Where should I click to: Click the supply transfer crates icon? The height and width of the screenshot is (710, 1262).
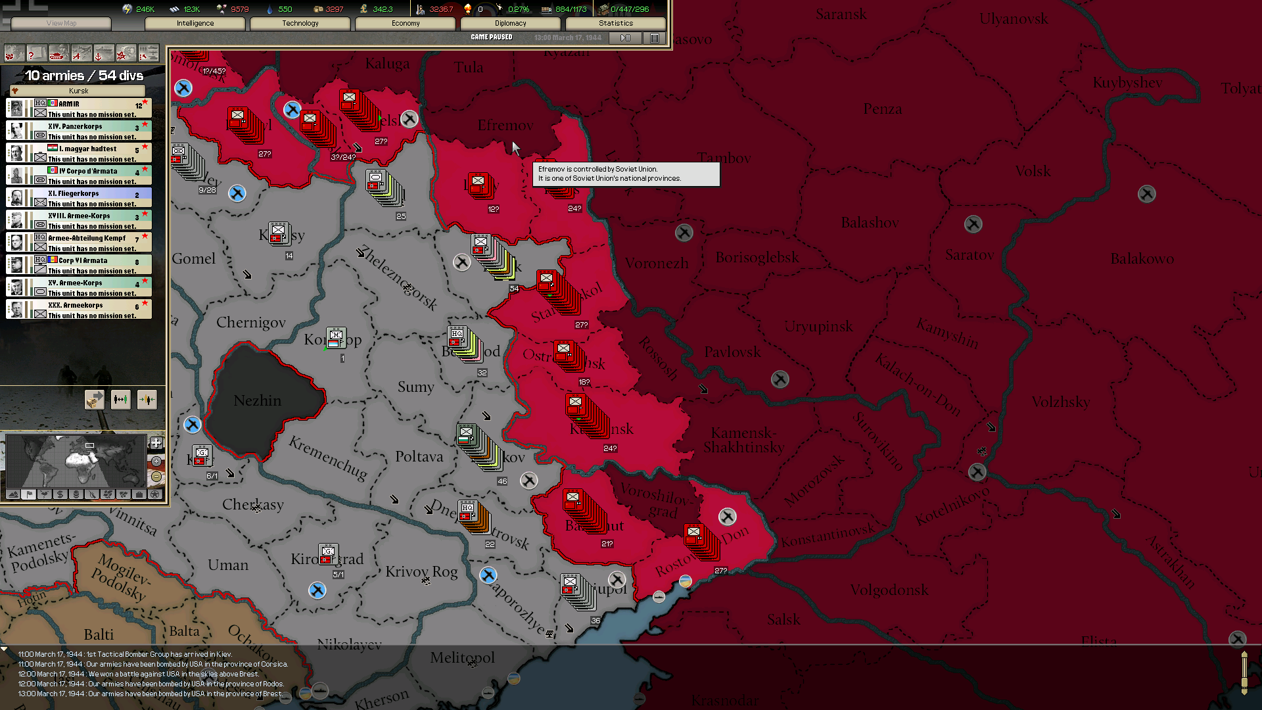(94, 399)
